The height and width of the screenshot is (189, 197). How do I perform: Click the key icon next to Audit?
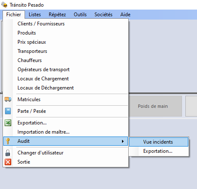coord(8,141)
